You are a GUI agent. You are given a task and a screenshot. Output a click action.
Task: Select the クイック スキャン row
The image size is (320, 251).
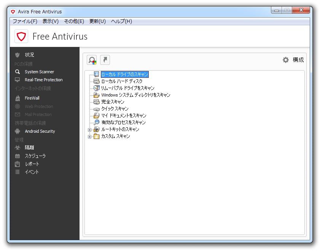[115, 109]
